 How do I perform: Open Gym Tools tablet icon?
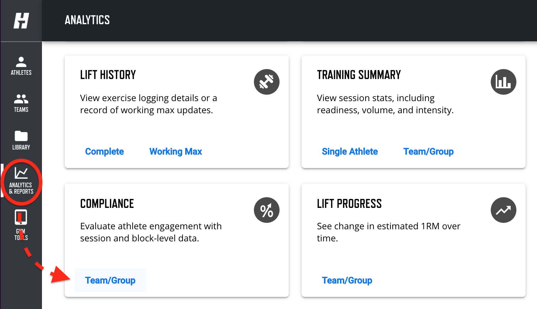click(x=21, y=217)
